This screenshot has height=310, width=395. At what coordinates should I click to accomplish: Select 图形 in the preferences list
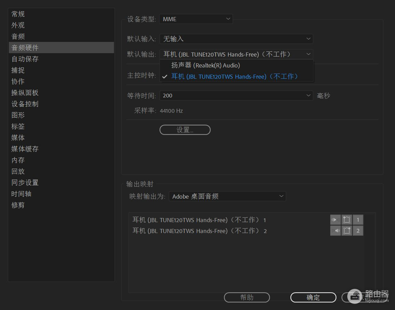click(x=61, y=115)
